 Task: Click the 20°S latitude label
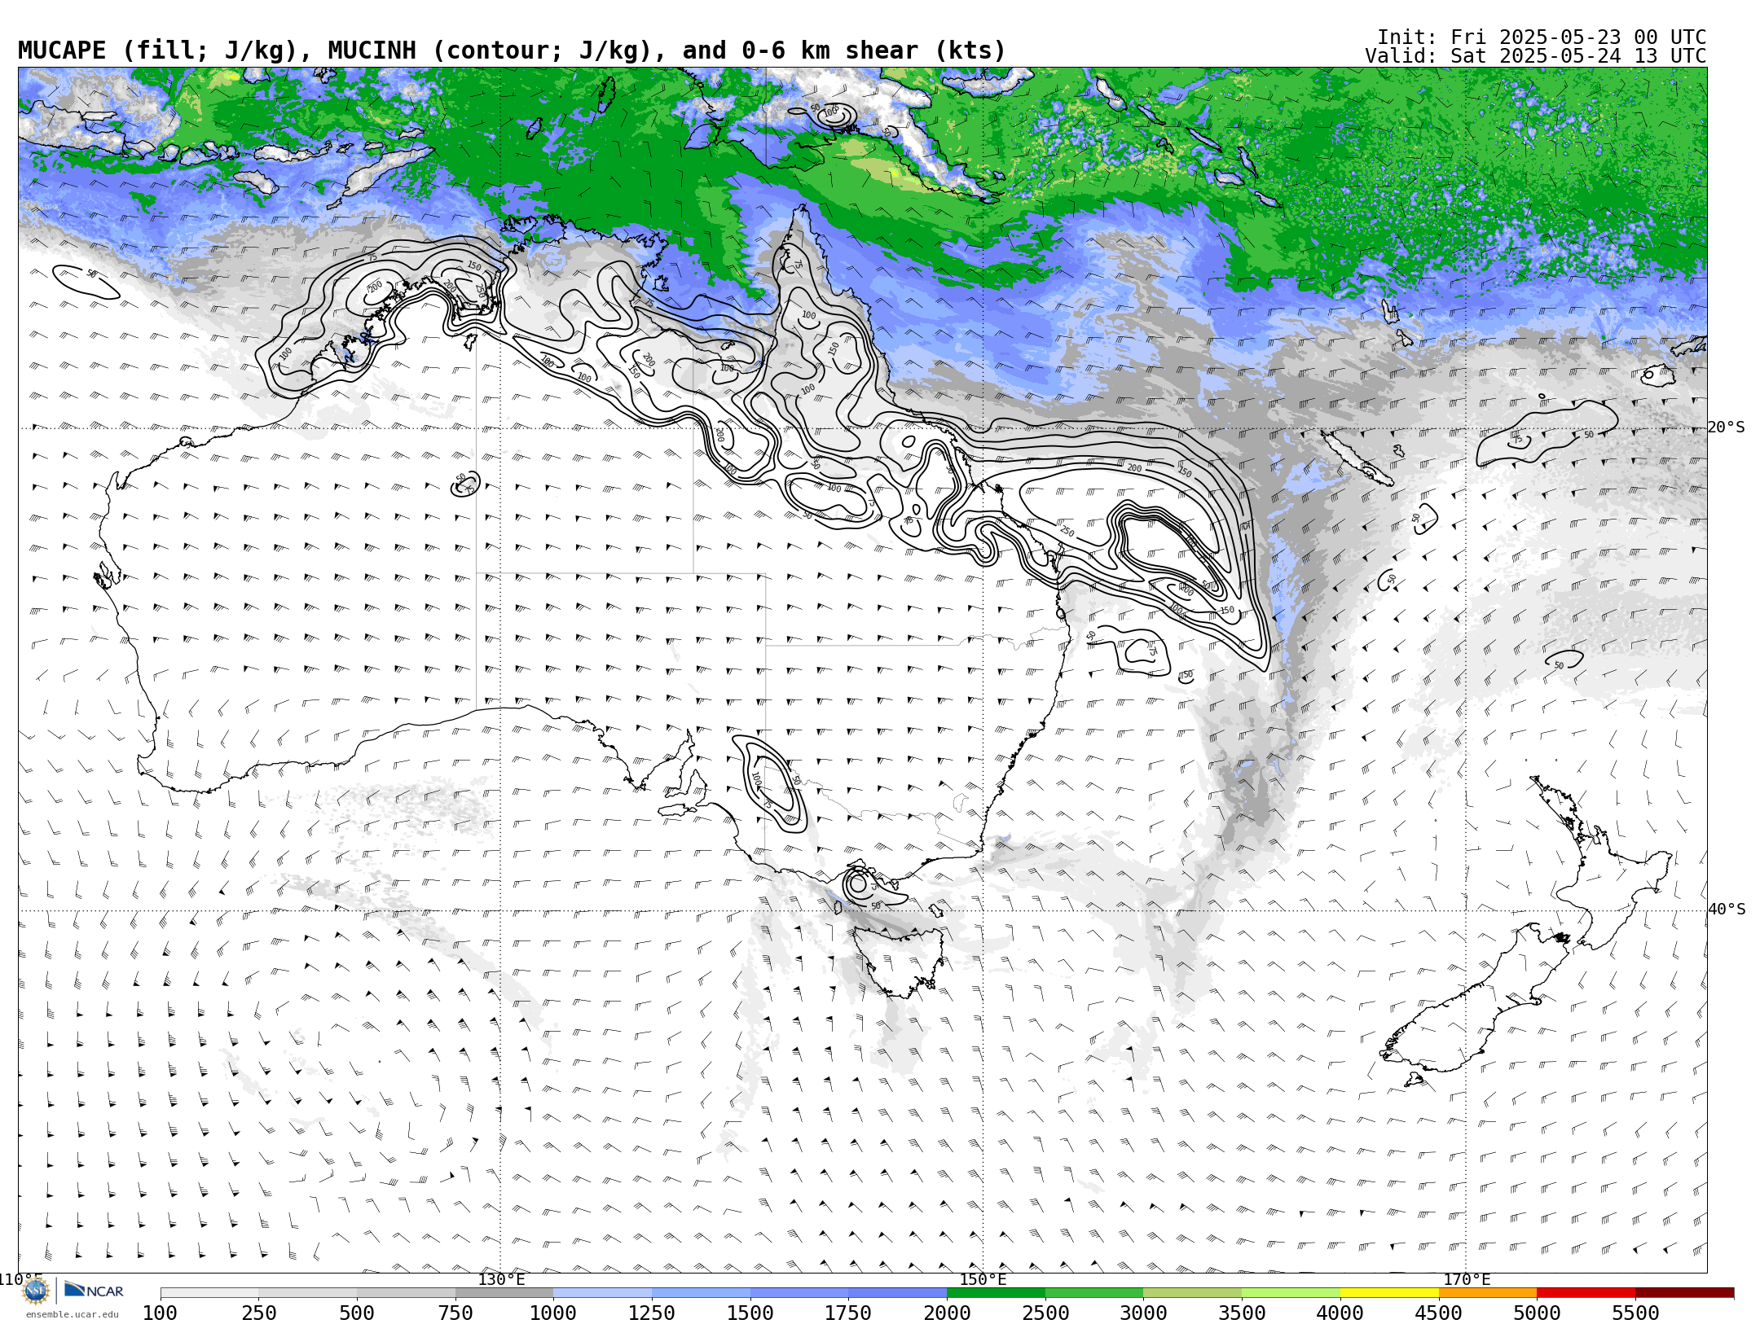pyautogui.click(x=1727, y=427)
